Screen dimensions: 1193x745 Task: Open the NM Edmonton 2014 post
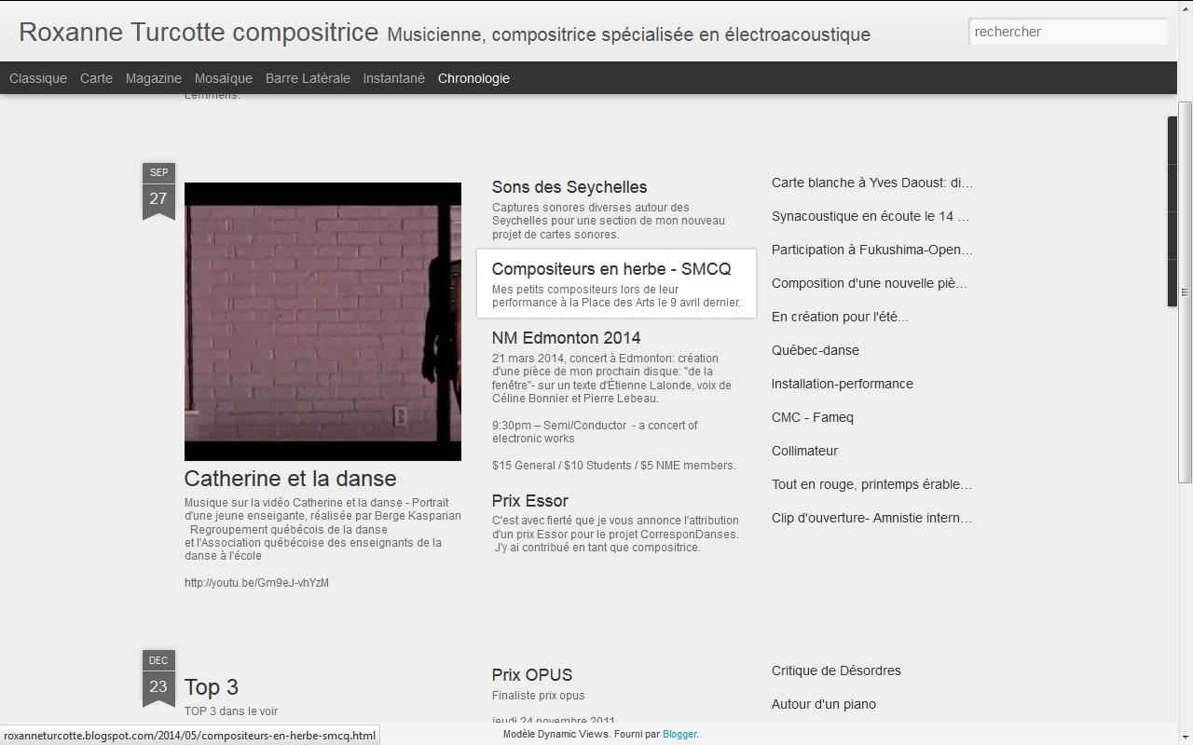pos(566,338)
